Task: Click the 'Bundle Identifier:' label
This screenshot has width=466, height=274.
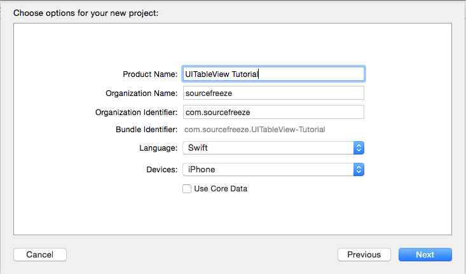Action: pos(146,130)
